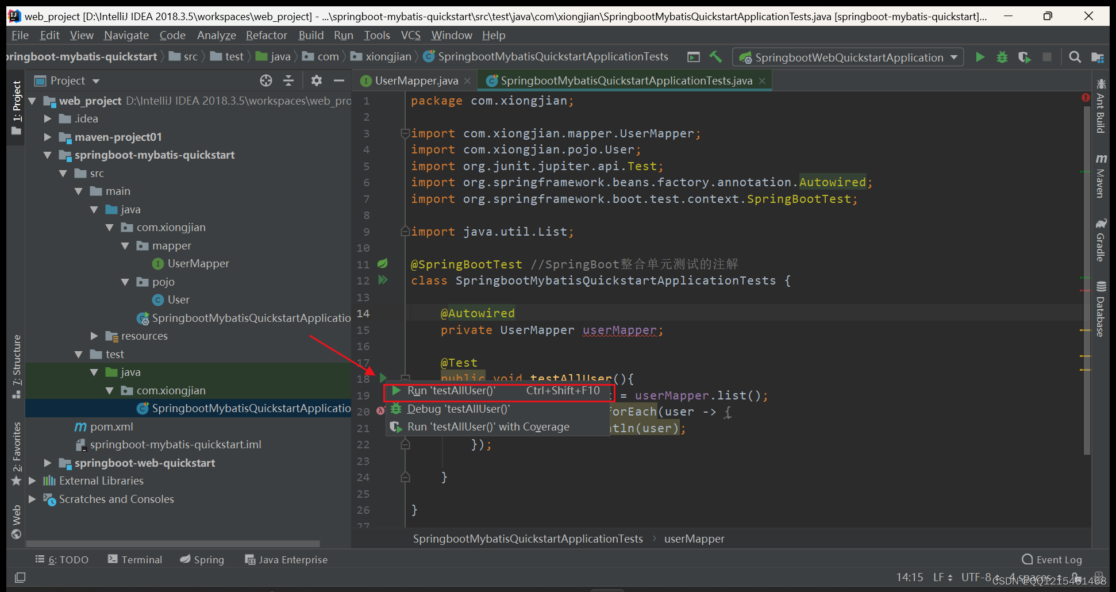1116x592 pixels.
Task: Open the VCS menu
Action: click(410, 35)
